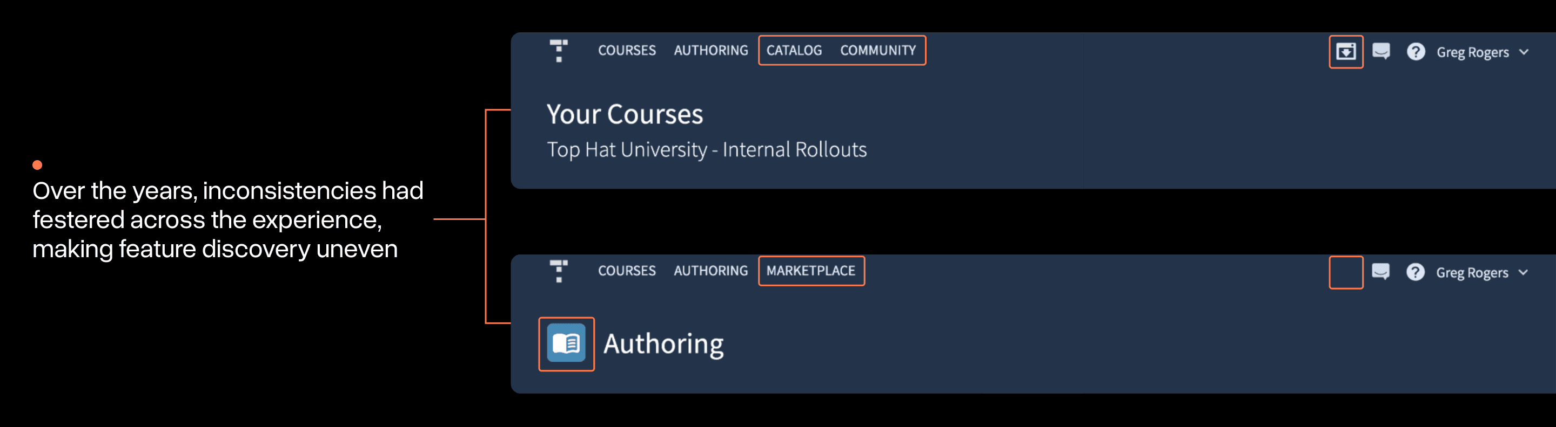Open AUTHORING in the Marketplace navigation bar

[x=710, y=271]
